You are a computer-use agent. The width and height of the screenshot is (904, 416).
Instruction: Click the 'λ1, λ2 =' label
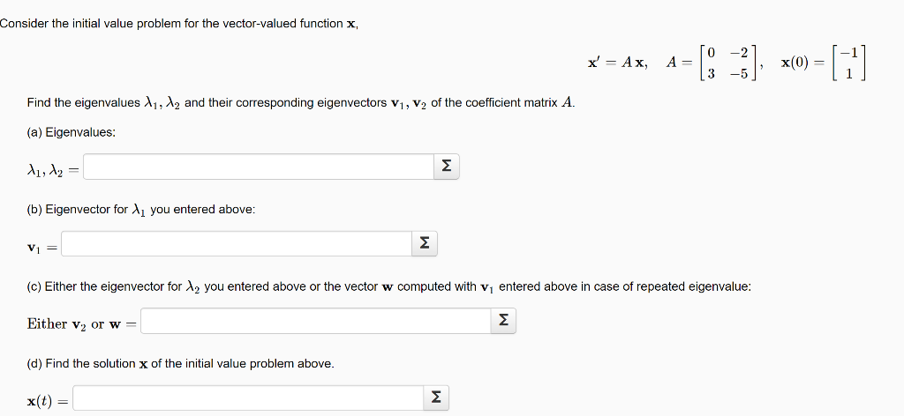(x=51, y=167)
